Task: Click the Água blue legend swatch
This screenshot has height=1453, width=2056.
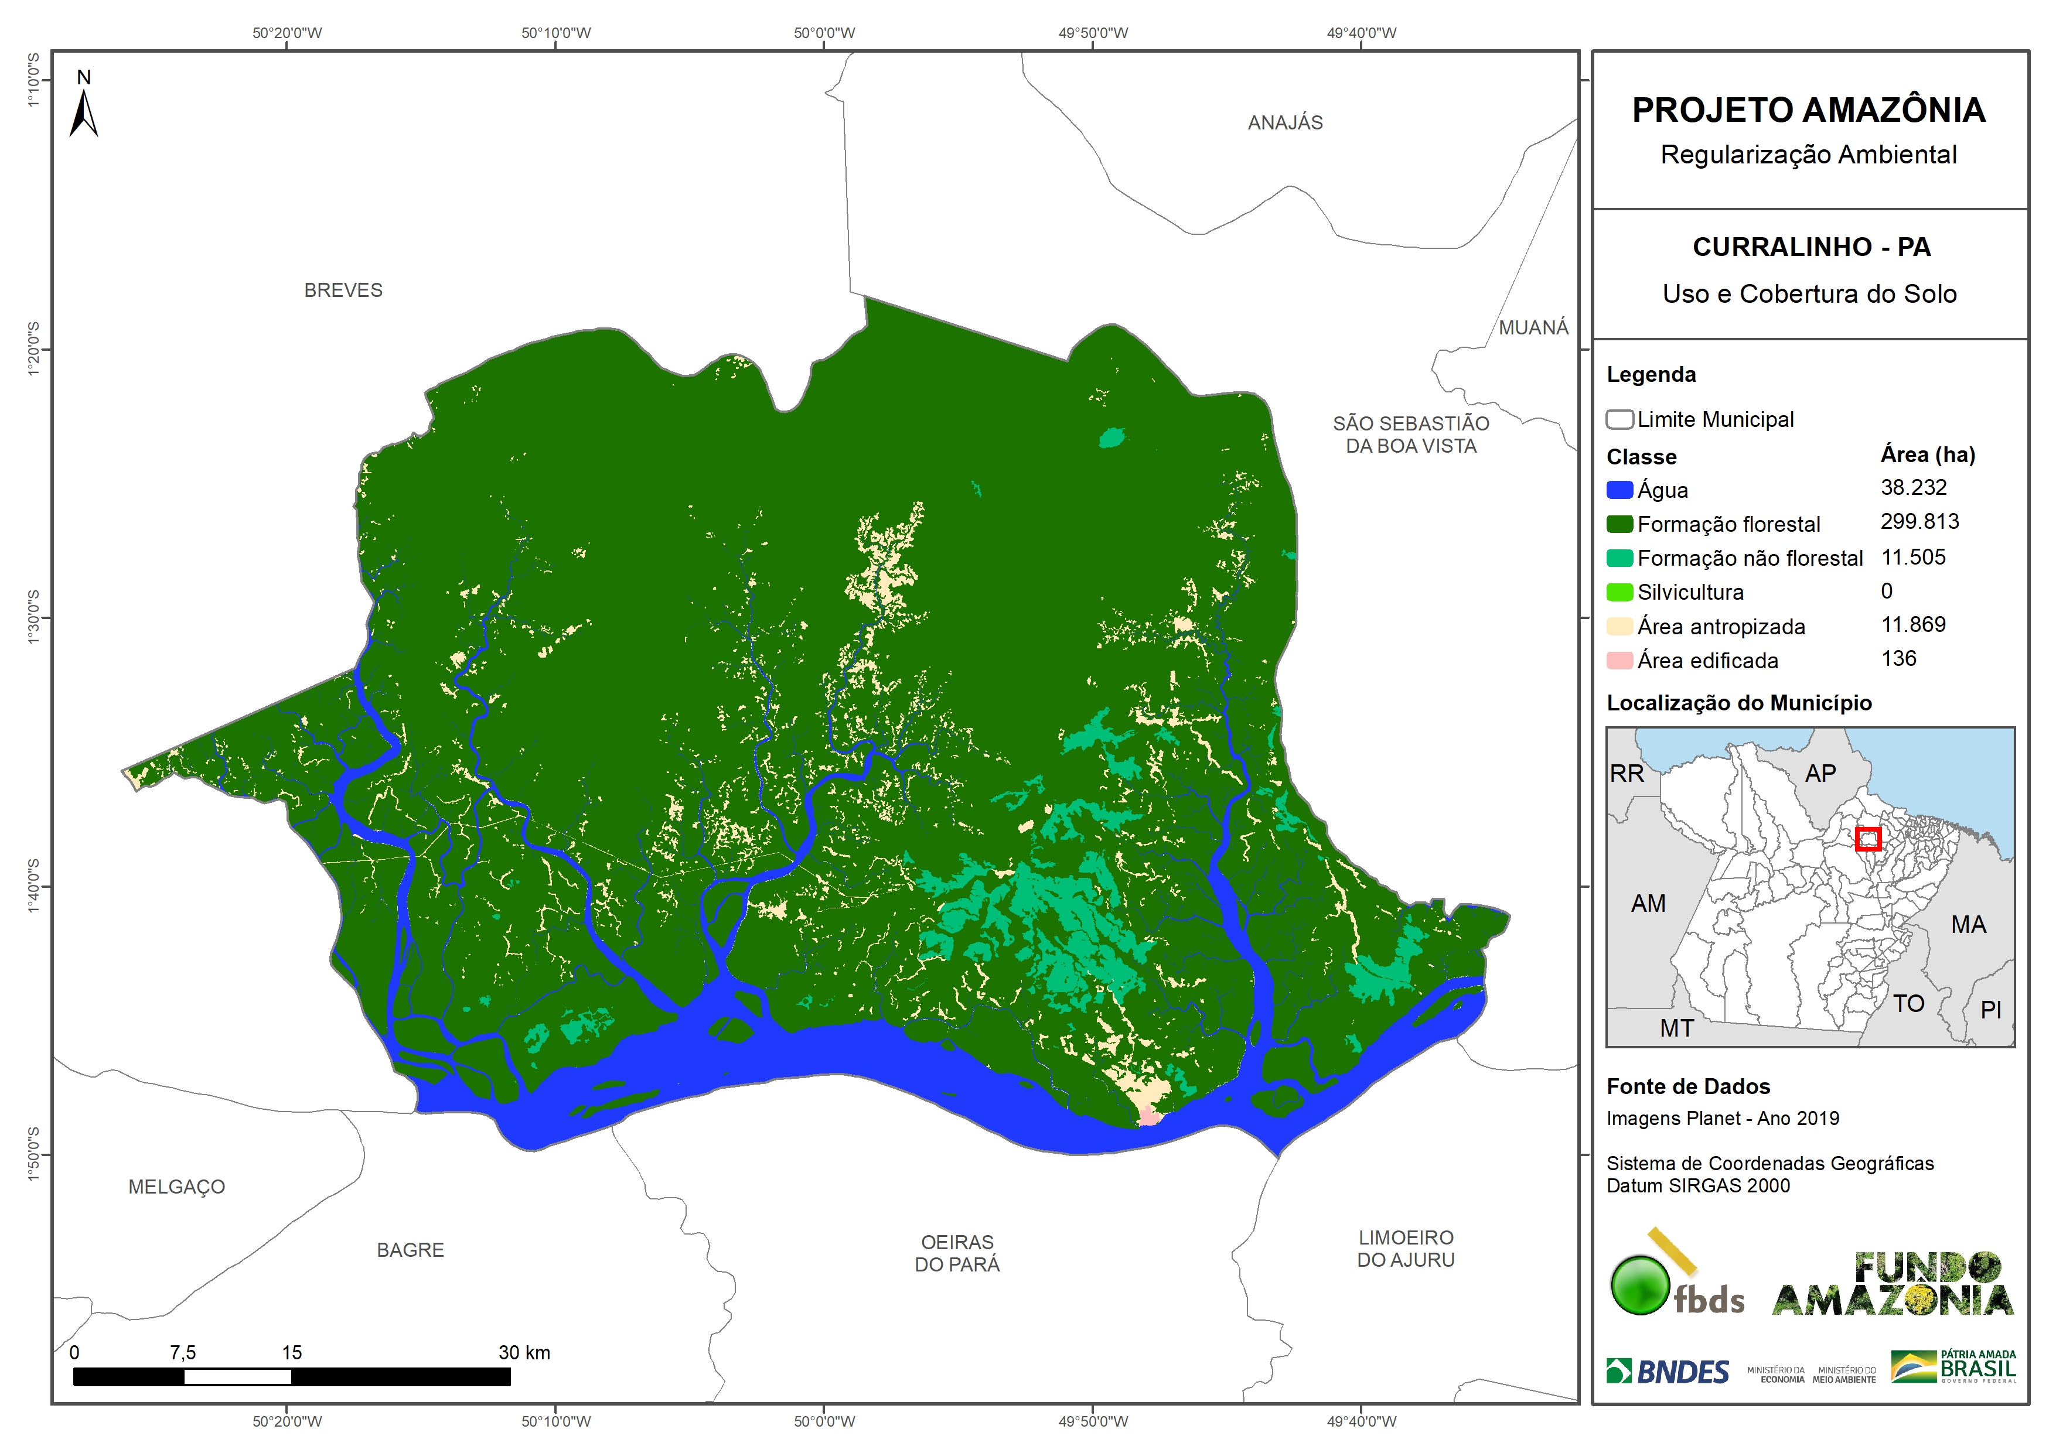Action: (x=1619, y=490)
